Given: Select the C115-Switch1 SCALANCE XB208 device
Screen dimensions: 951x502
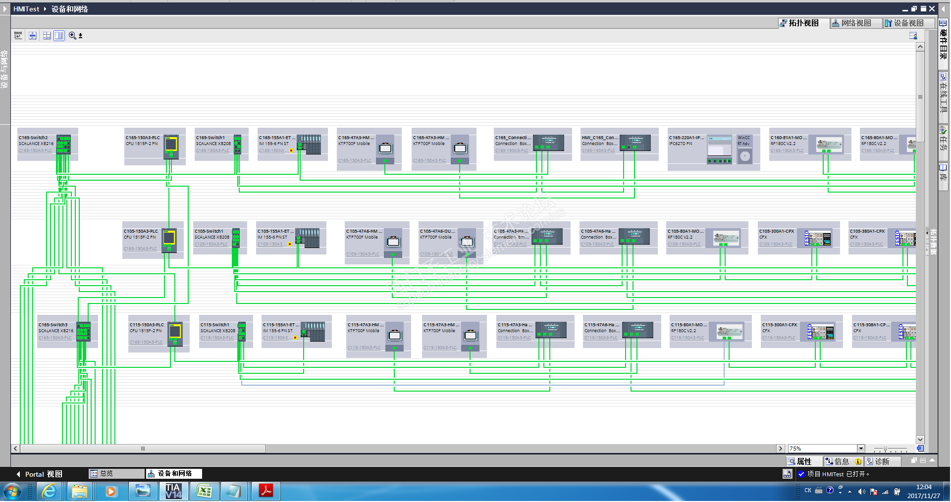Looking at the screenshot, I should (226, 331).
